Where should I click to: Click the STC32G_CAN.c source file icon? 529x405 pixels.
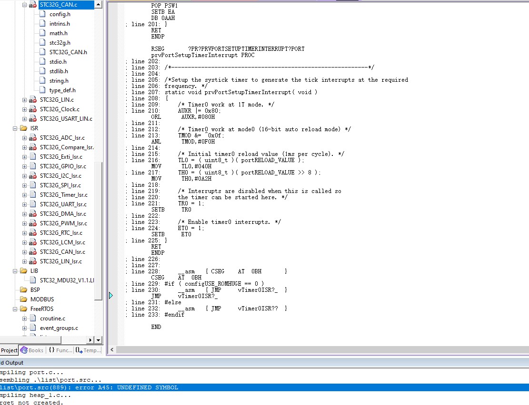(x=33, y=5)
